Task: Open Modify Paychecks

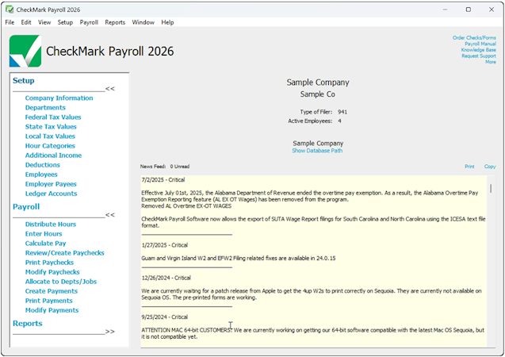Action: 52,272
